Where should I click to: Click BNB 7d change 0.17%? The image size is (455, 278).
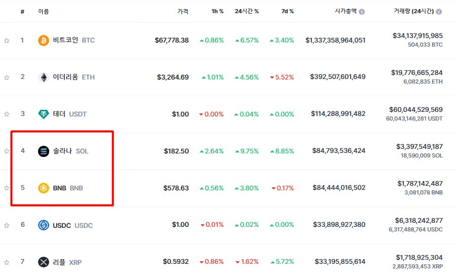283,188
